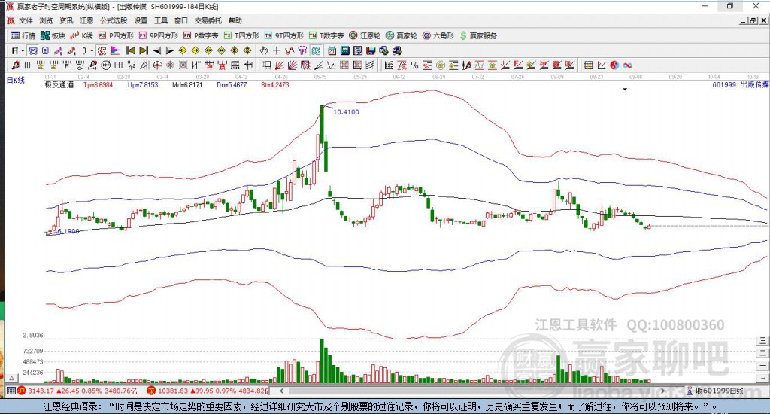Click the colored grid table icon
Image resolution: width=770 pixels, height=414 pixels.
[588, 65]
